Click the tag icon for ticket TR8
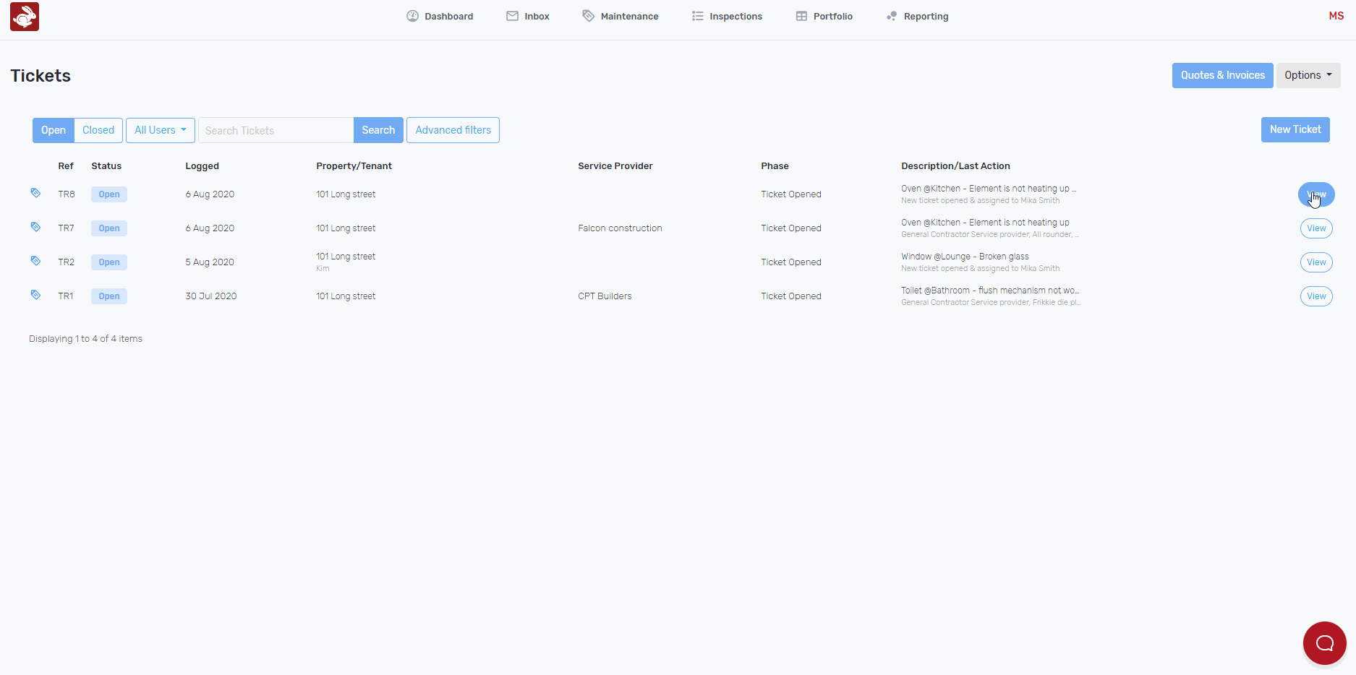Image resolution: width=1356 pixels, height=675 pixels. (x=35, y=193)
